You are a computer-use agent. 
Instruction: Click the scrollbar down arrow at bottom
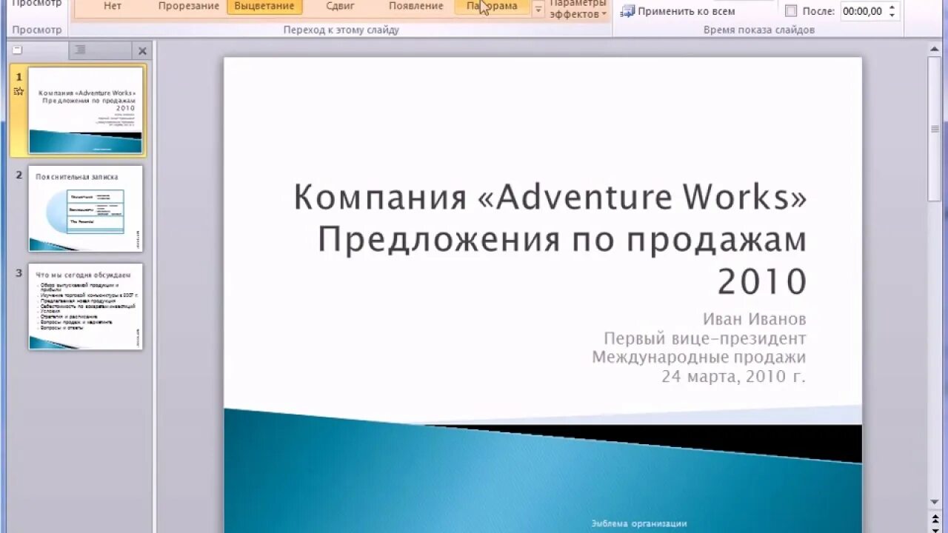pyautogui.click(x=935, y=503)
